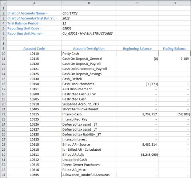Click the Account Code header cell
The width and height of the screenshot is (191, 178).
[34, 48]
